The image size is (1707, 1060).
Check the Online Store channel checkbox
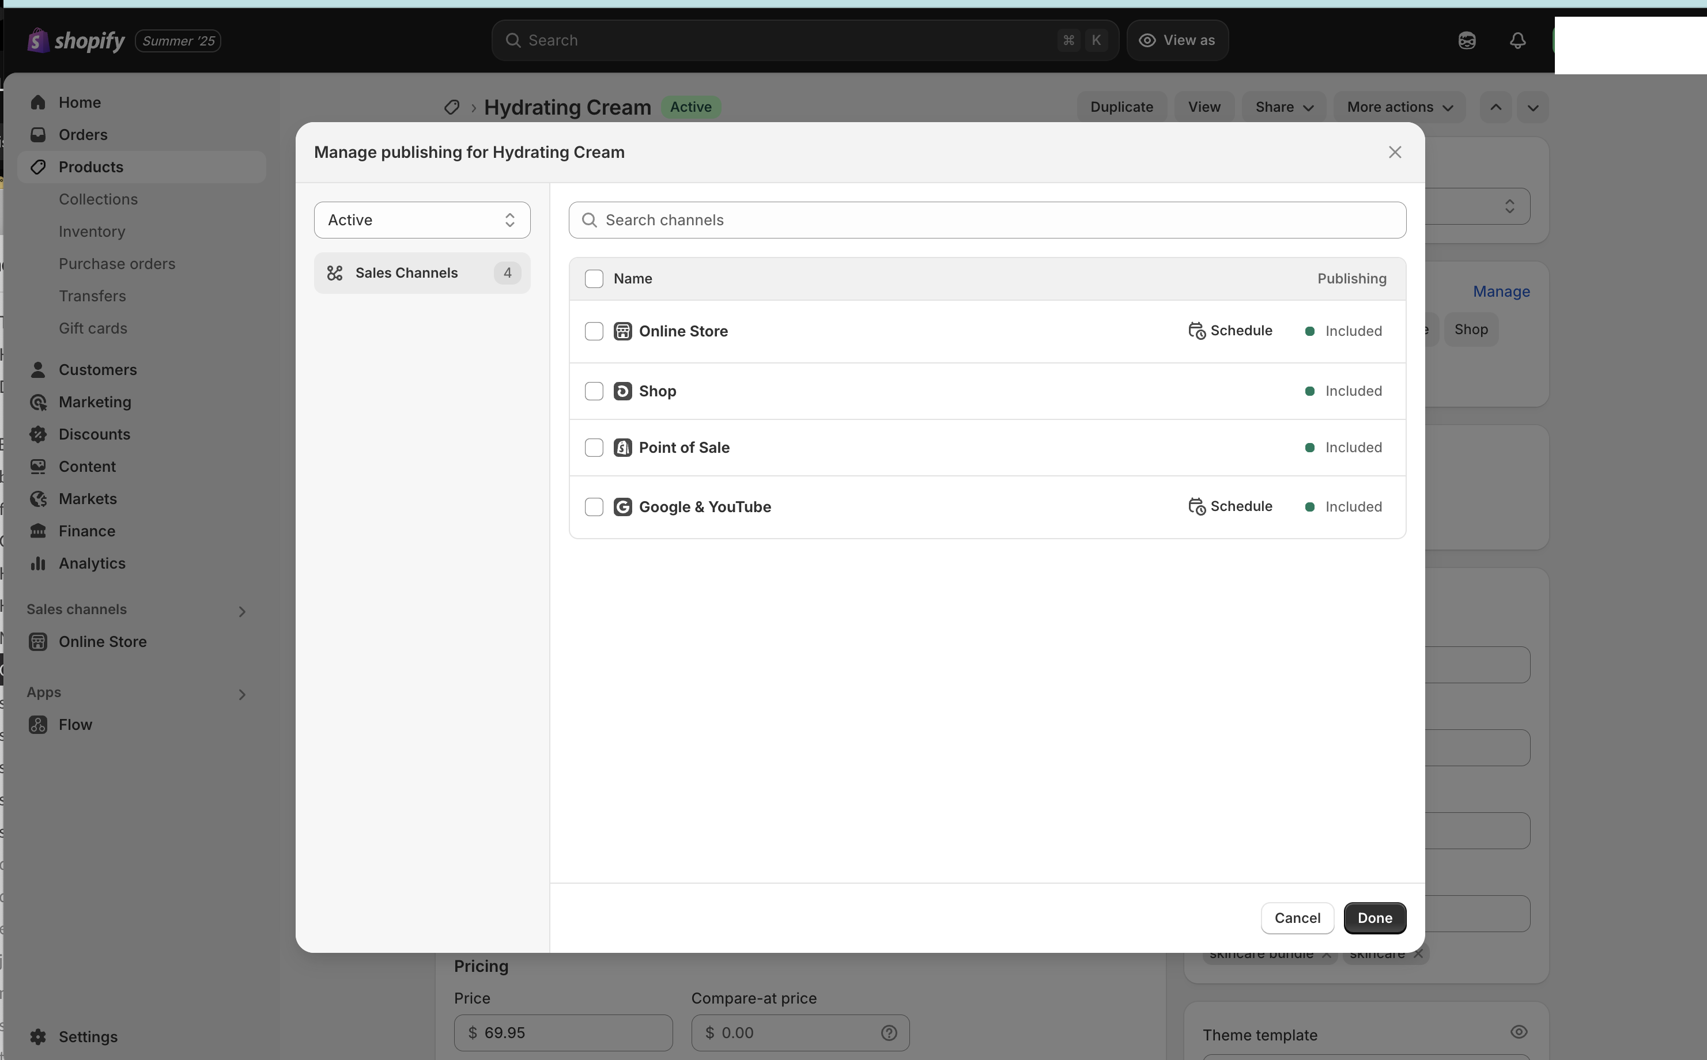pos(594,331)
